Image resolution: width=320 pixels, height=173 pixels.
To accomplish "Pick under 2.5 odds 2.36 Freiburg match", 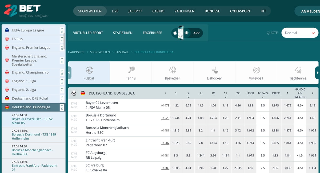I will (275, 168).
